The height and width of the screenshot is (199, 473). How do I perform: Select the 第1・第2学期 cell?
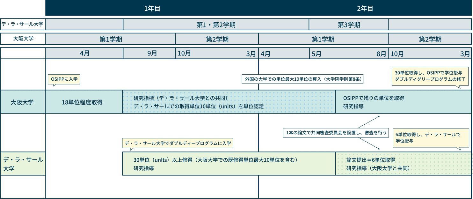(x=216, y=25)
